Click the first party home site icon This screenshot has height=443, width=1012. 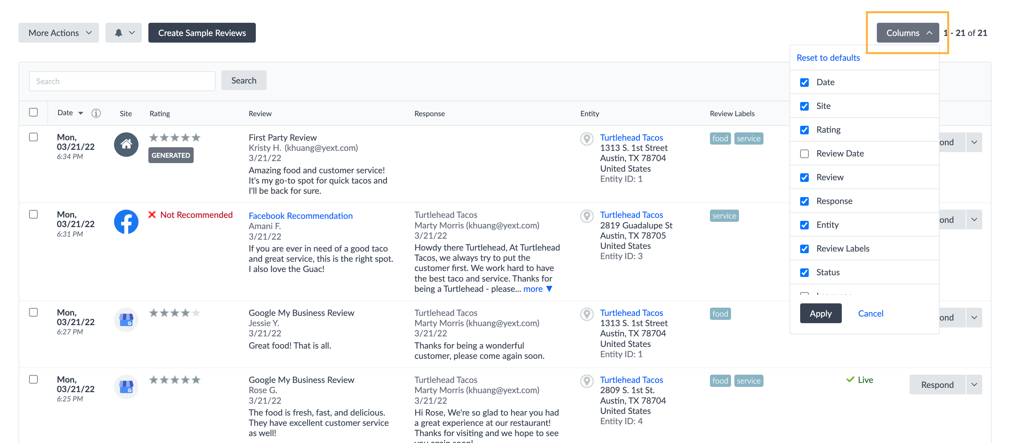[126, 144]
